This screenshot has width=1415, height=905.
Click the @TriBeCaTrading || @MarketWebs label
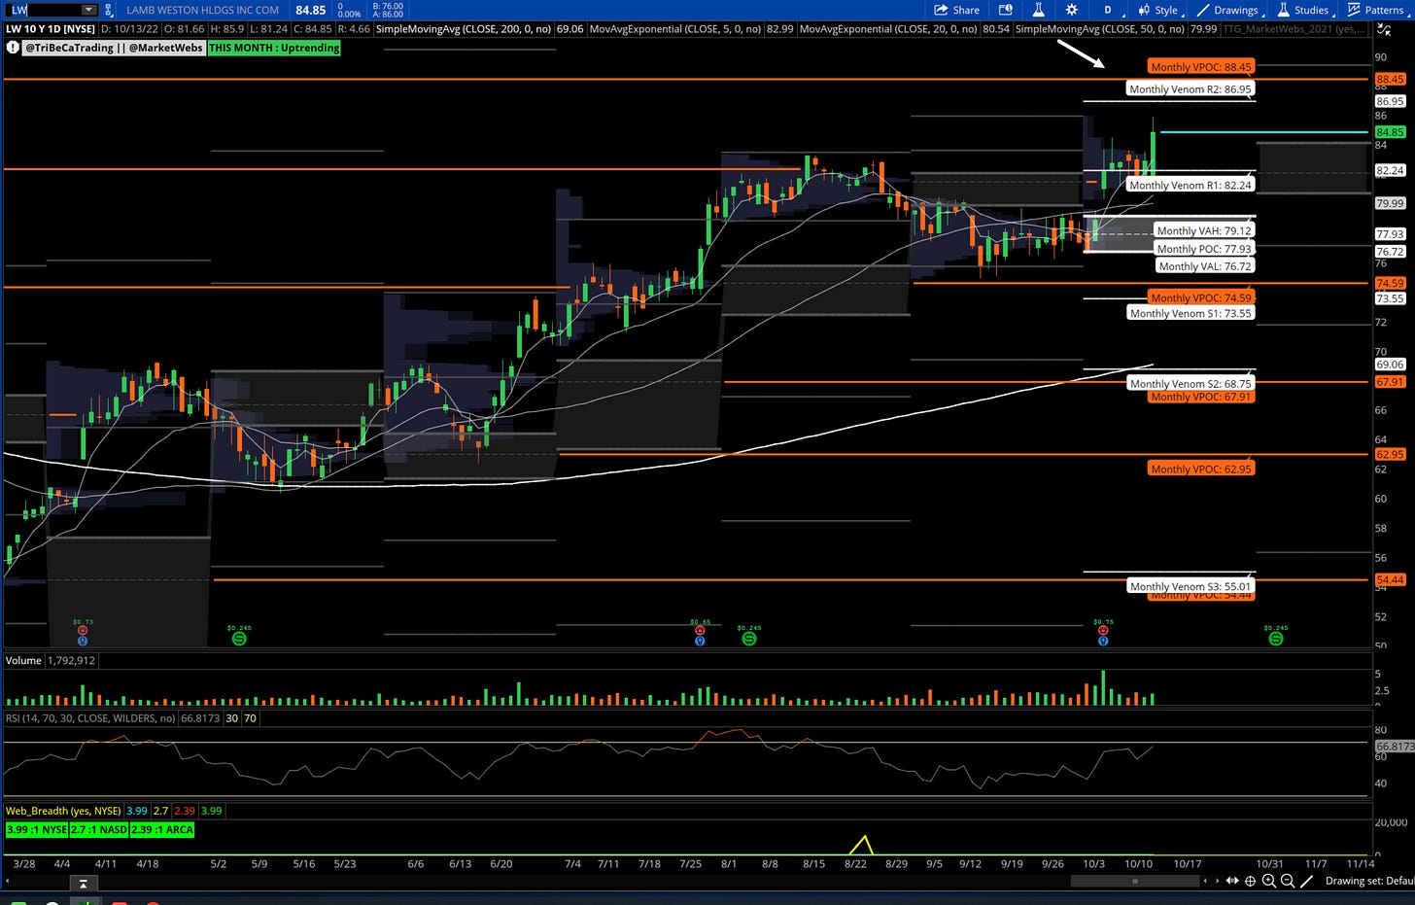(x=114, y=47)
